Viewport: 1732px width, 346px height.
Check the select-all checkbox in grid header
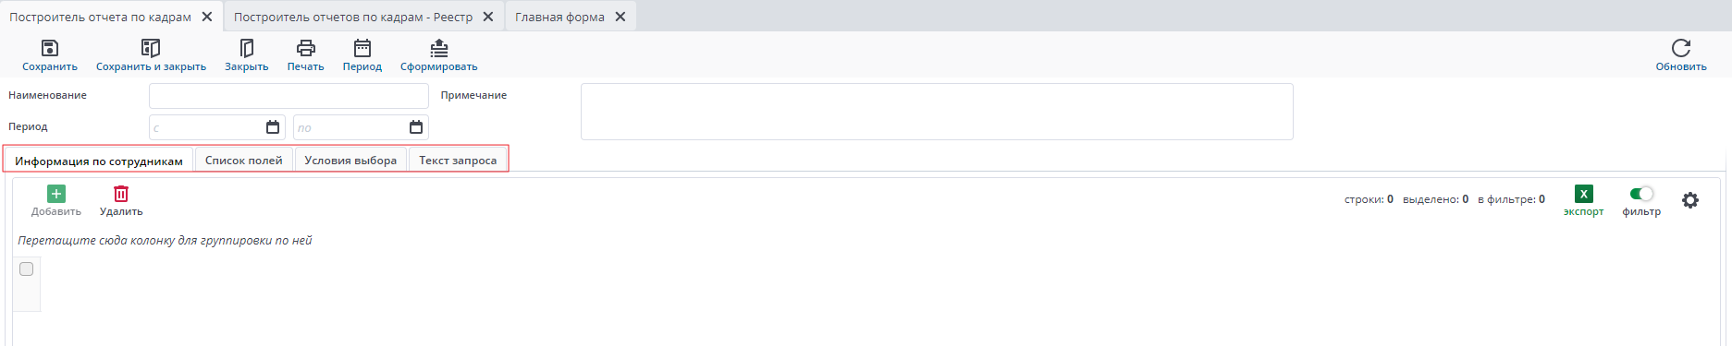26,269
